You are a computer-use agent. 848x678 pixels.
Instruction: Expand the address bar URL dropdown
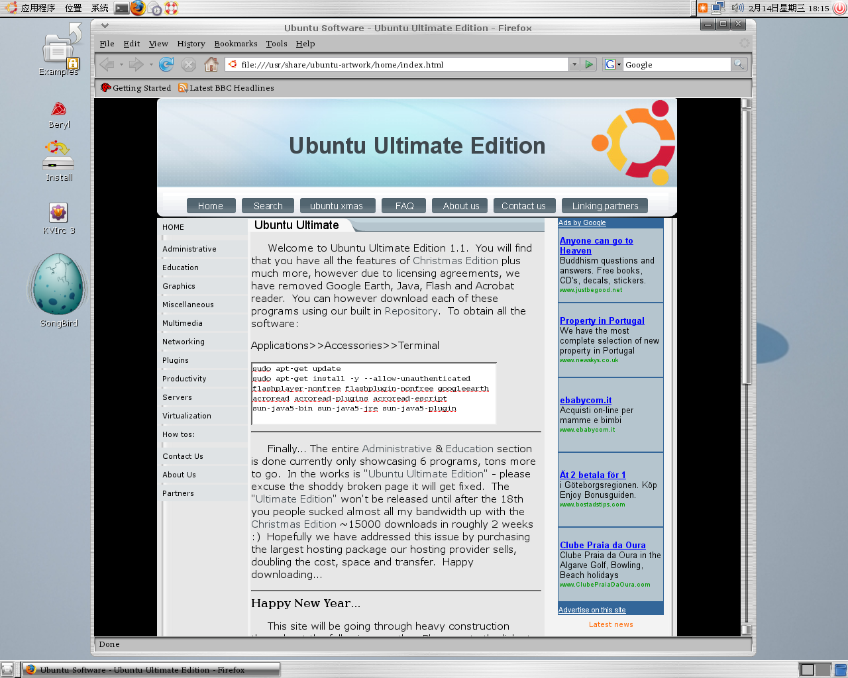click(x=574, y=64)
